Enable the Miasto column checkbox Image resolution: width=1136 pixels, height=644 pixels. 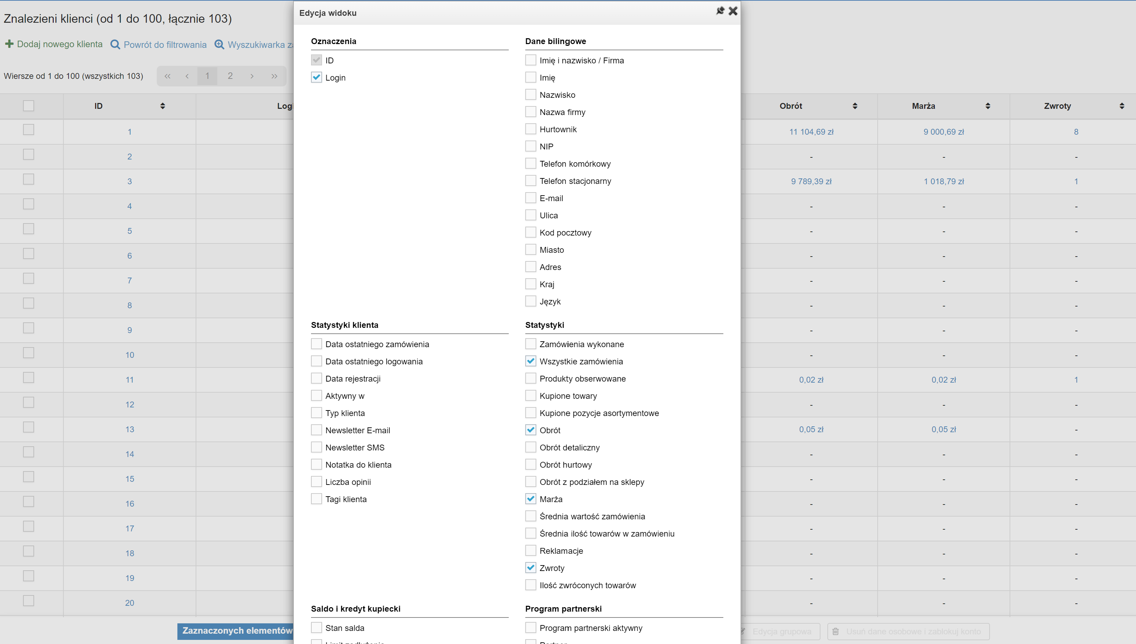pyautogui.click(x=530, y=249)
